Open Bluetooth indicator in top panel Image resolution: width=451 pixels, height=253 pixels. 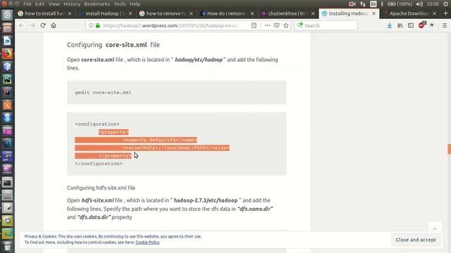[382, 4]
